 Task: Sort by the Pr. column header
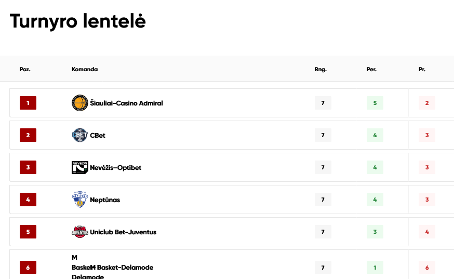tap(422, 69)
